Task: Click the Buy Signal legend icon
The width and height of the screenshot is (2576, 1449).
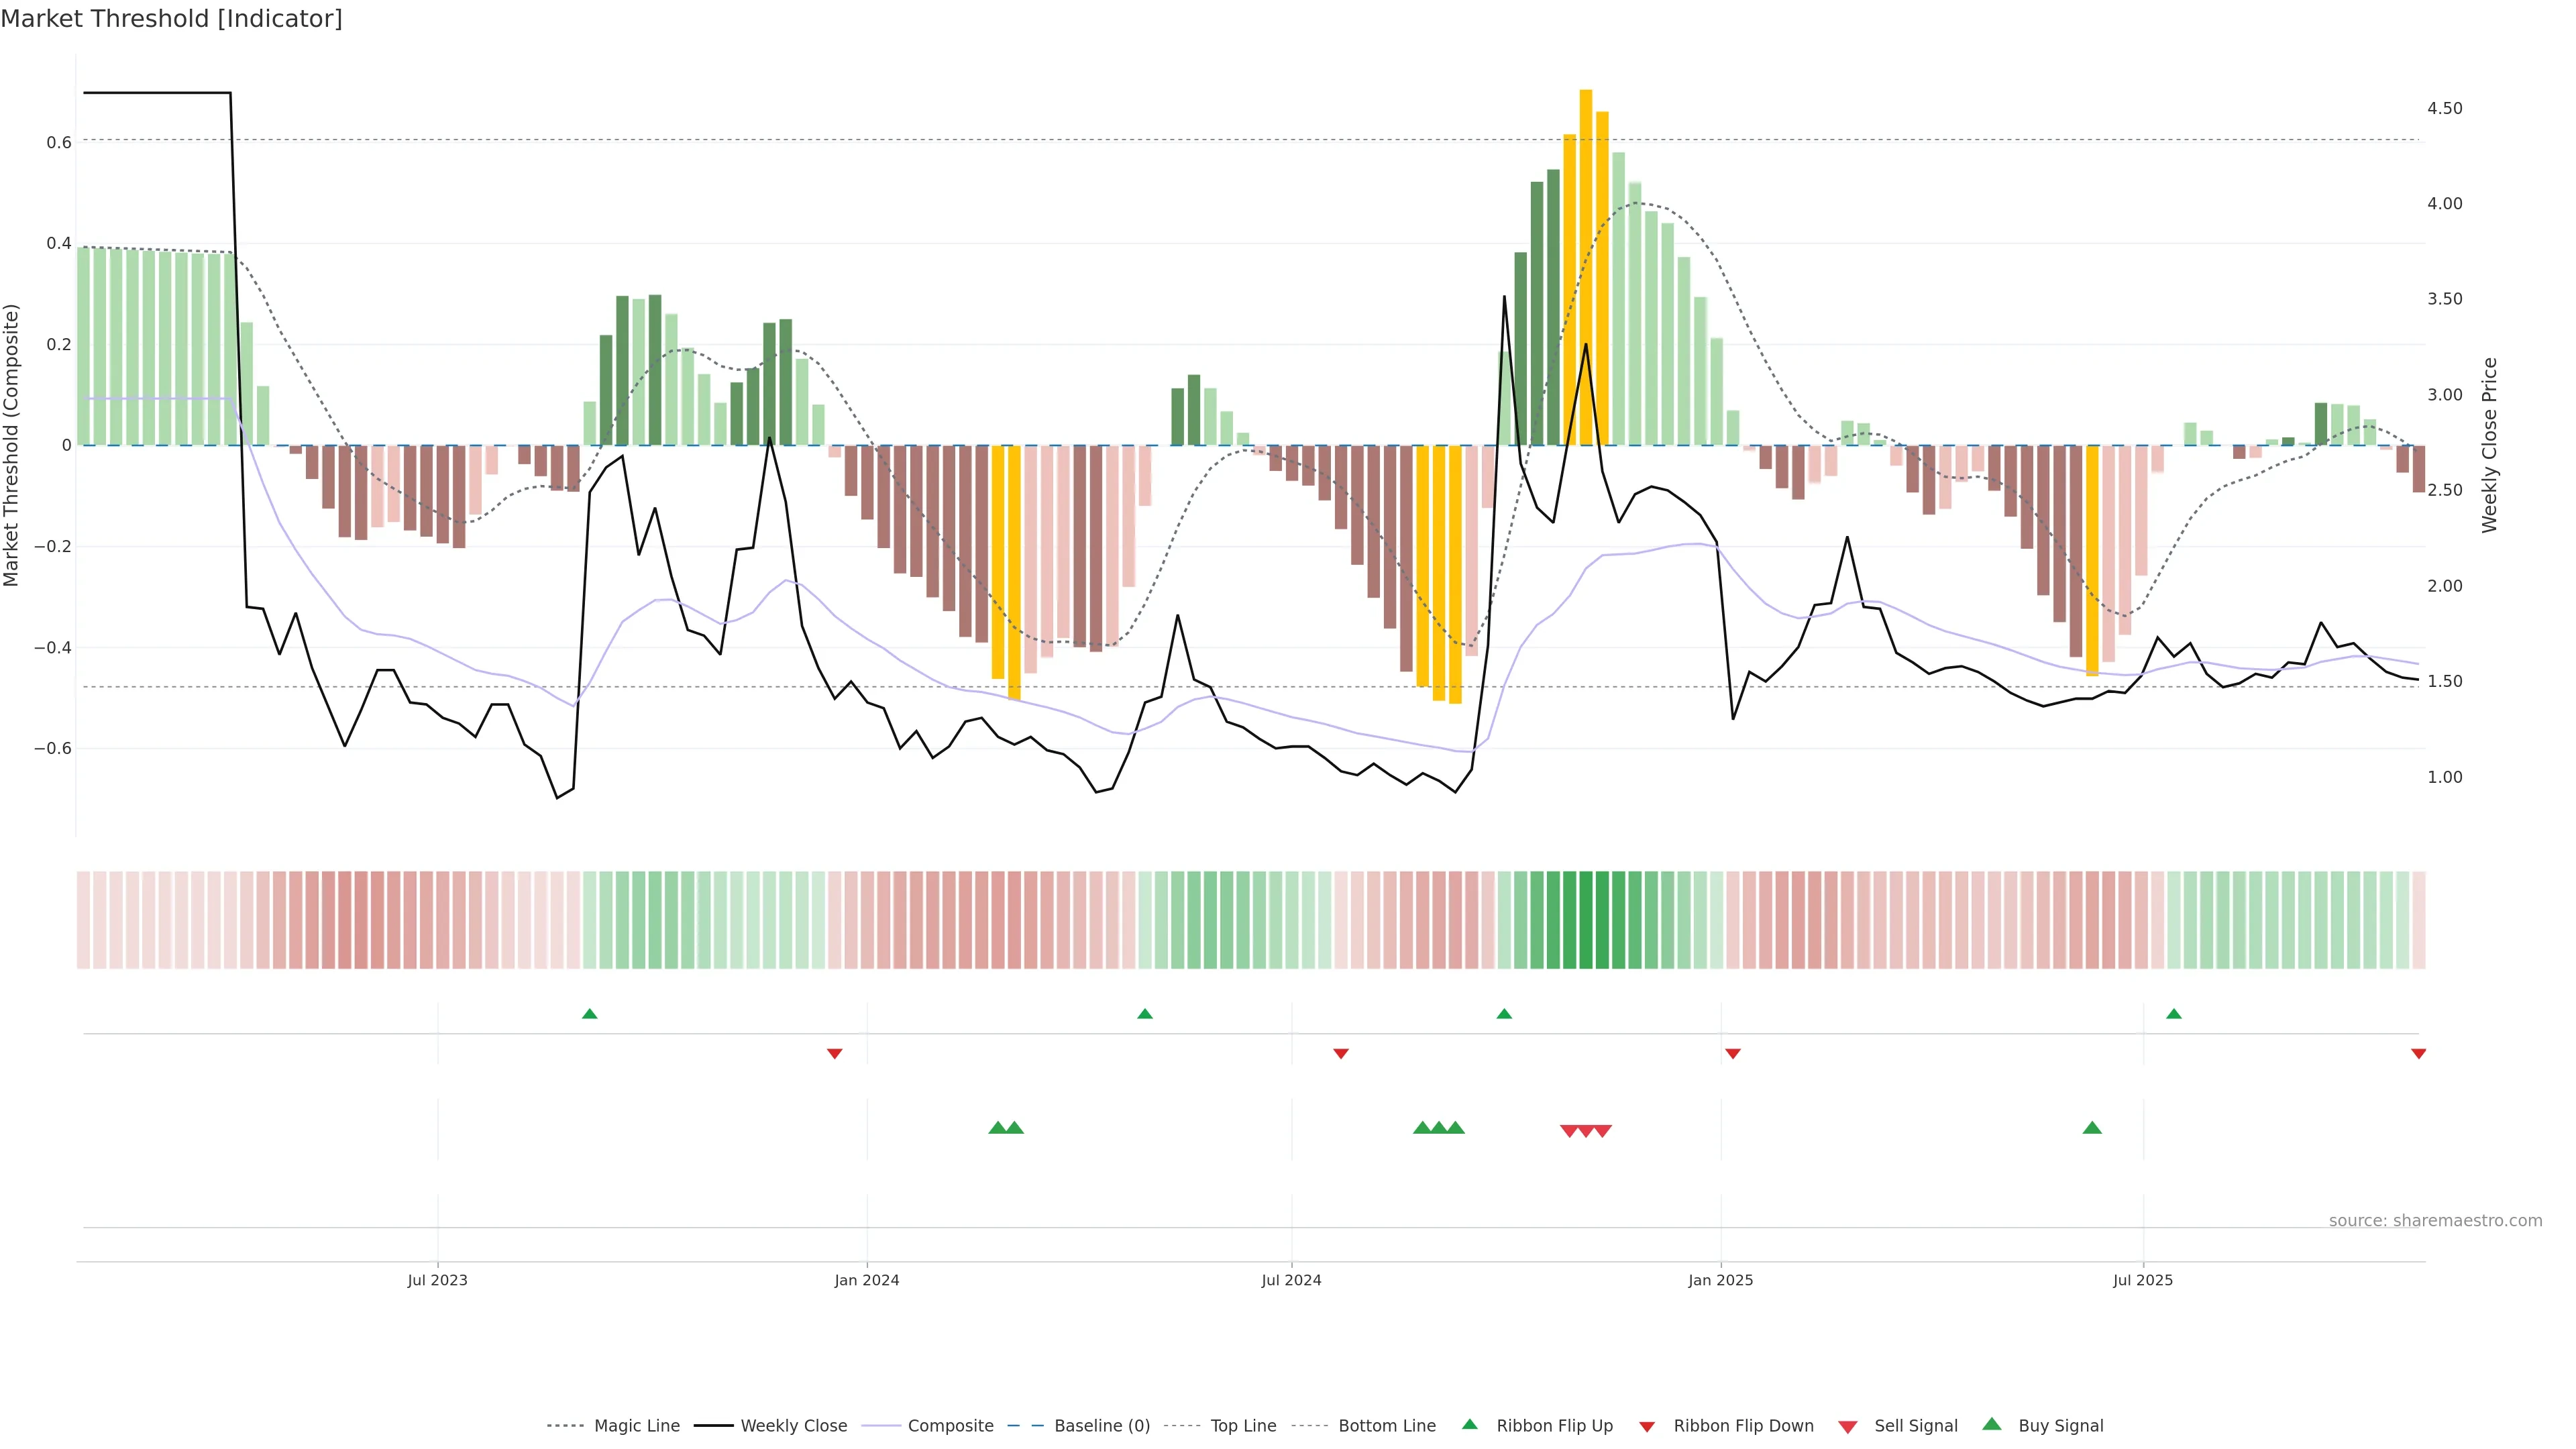Action: tap(1991, 1424)
